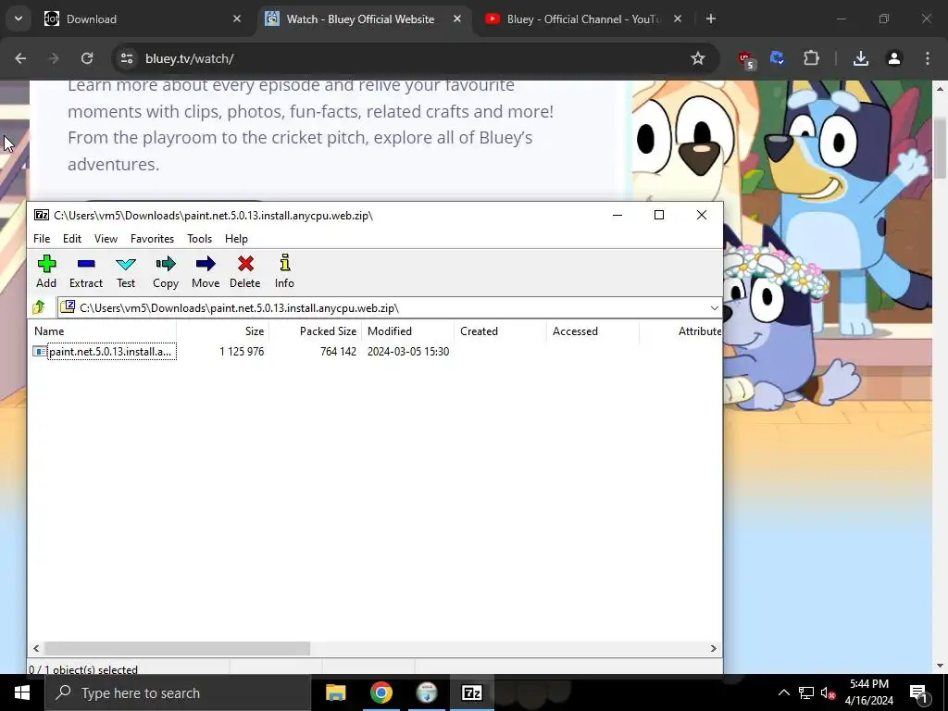Open Google Chrome from taskbar

tap(380, 692)
